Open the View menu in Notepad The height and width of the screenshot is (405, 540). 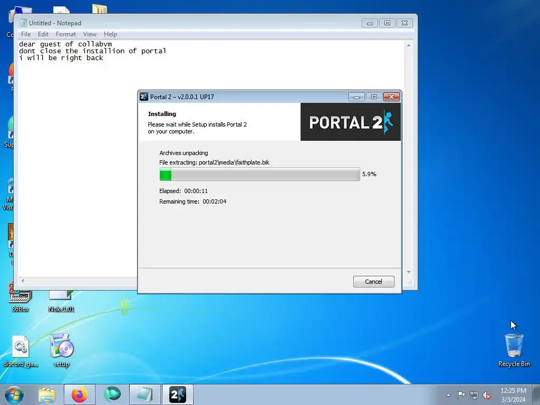pyautogui.click(x=90, y=34)
